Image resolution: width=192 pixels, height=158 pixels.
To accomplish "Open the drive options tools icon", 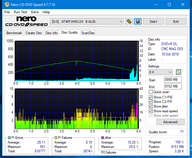I will 129,22.
